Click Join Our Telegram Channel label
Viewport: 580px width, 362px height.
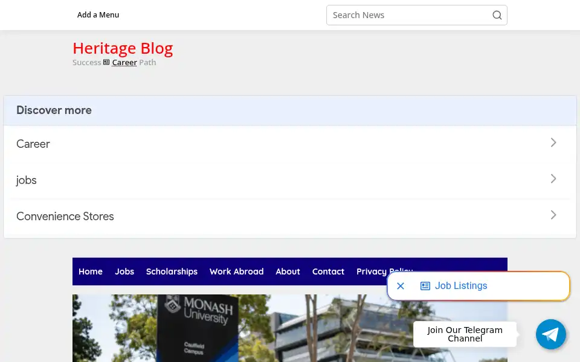465,334
